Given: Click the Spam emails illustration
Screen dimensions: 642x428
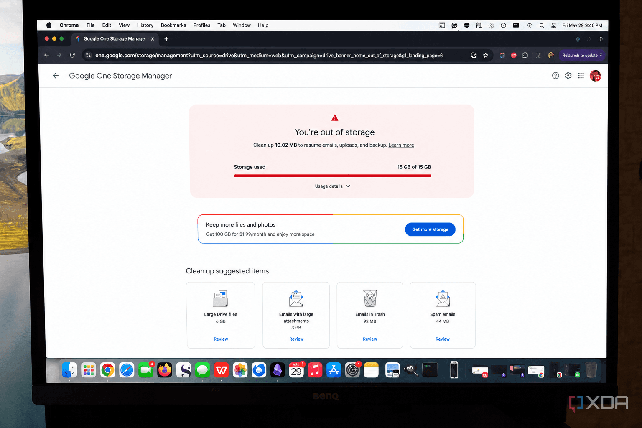Looking at the screenshot, I should [x=443, y=298].
